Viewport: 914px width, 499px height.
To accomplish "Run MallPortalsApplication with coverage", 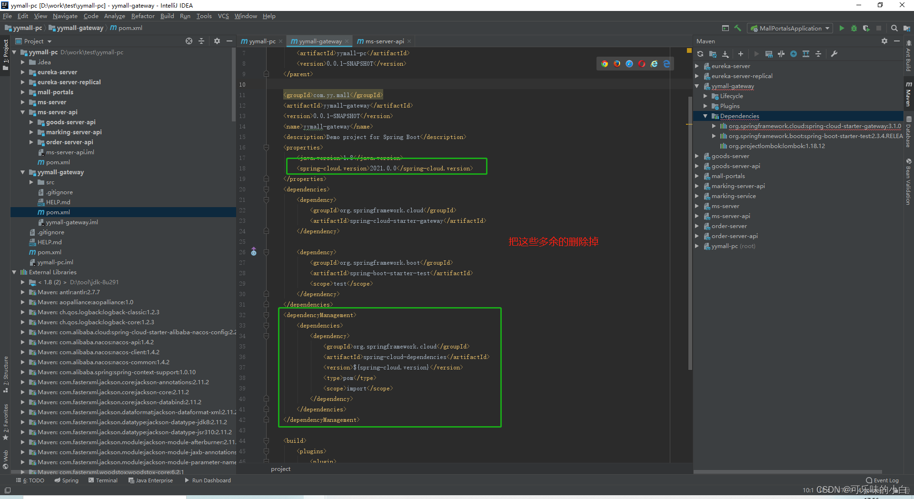I will (866, 28).
